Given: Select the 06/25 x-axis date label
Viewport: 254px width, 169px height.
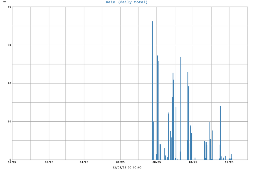Looking at the screenshot, I should (x=120, y=162).
